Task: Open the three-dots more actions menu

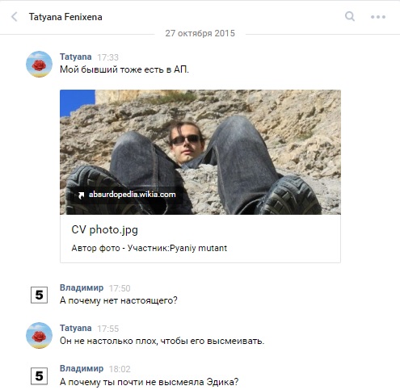Action: coord(378,17)
